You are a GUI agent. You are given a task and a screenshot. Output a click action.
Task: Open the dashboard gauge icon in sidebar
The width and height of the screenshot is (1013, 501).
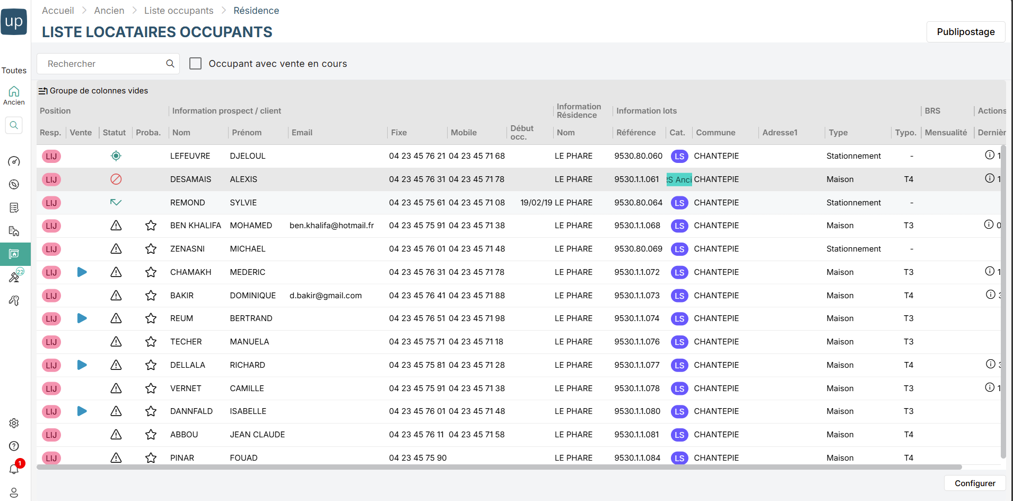click(x=14, y=161)
